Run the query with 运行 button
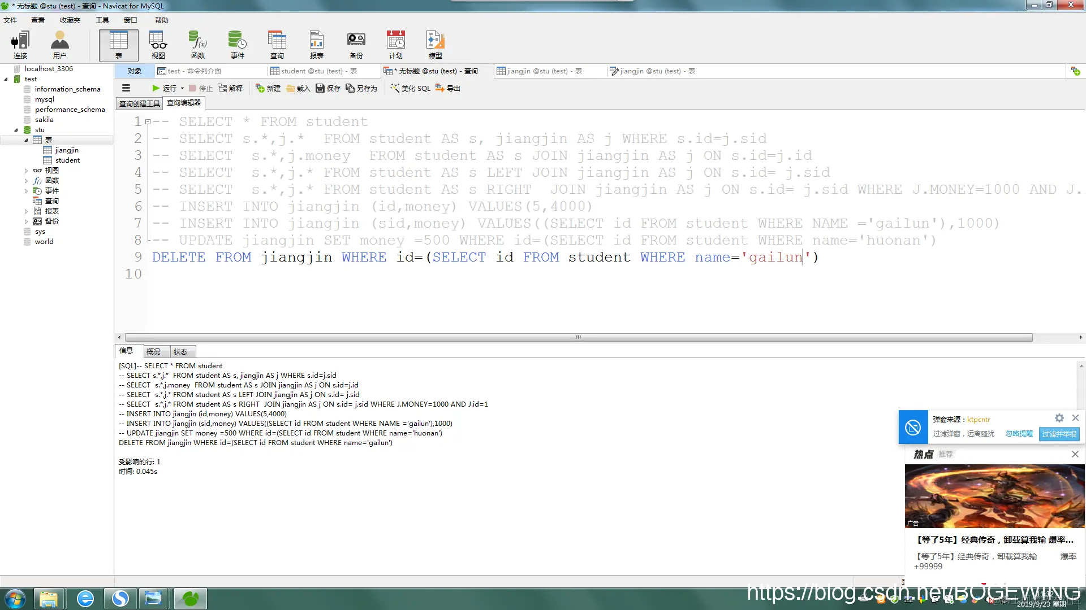1086x610 pixels. pos(165,88)
